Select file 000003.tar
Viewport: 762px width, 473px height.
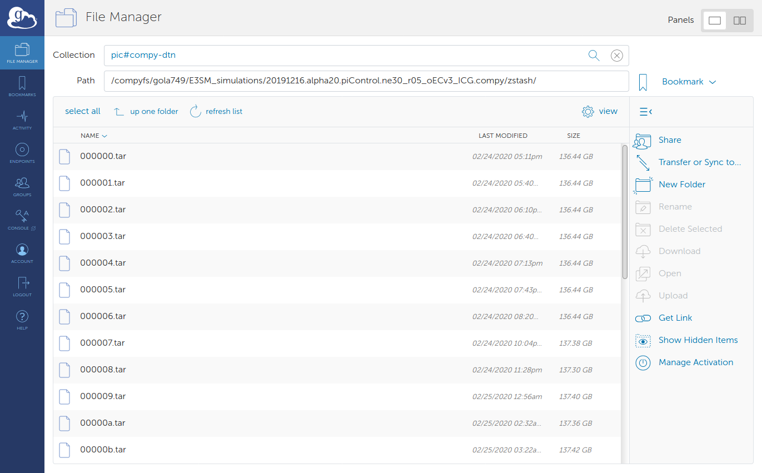click(337, 237)
